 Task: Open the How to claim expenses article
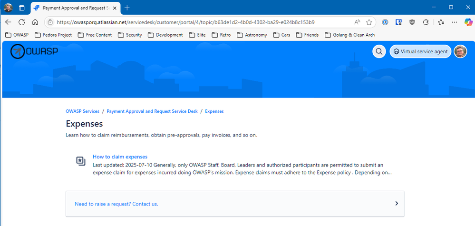pyautogui.click(x=120, y=157)
